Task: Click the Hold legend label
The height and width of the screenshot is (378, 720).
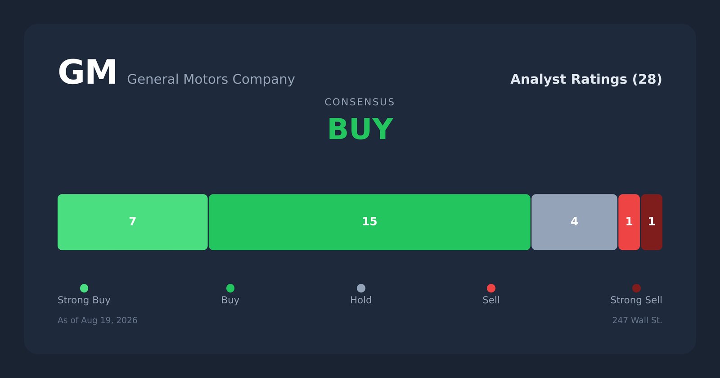Action: point(361,300)
